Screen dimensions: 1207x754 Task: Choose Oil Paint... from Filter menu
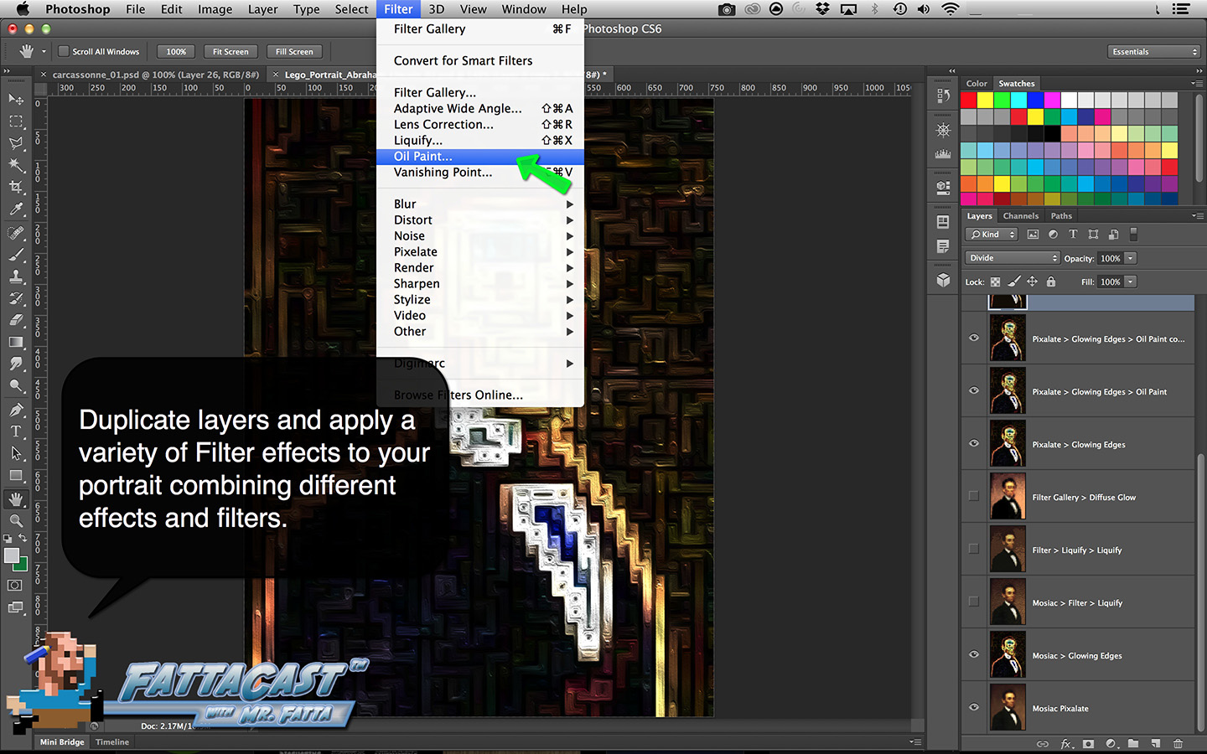(480, 156)
